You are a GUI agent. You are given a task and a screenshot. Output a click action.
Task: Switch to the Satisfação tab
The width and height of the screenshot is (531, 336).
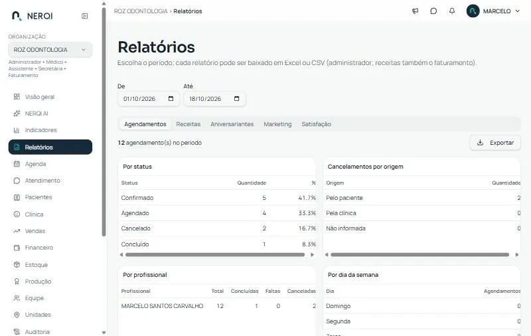click(317, 124)
